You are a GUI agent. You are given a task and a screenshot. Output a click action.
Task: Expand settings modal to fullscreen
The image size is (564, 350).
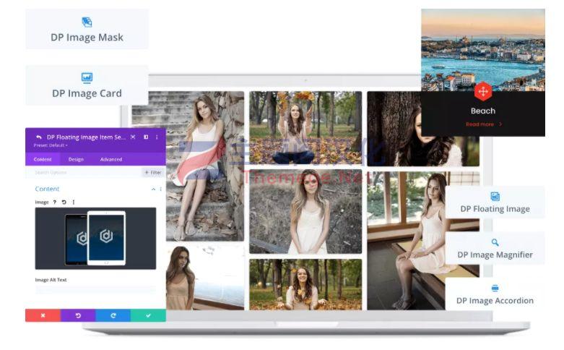[133, 137]
